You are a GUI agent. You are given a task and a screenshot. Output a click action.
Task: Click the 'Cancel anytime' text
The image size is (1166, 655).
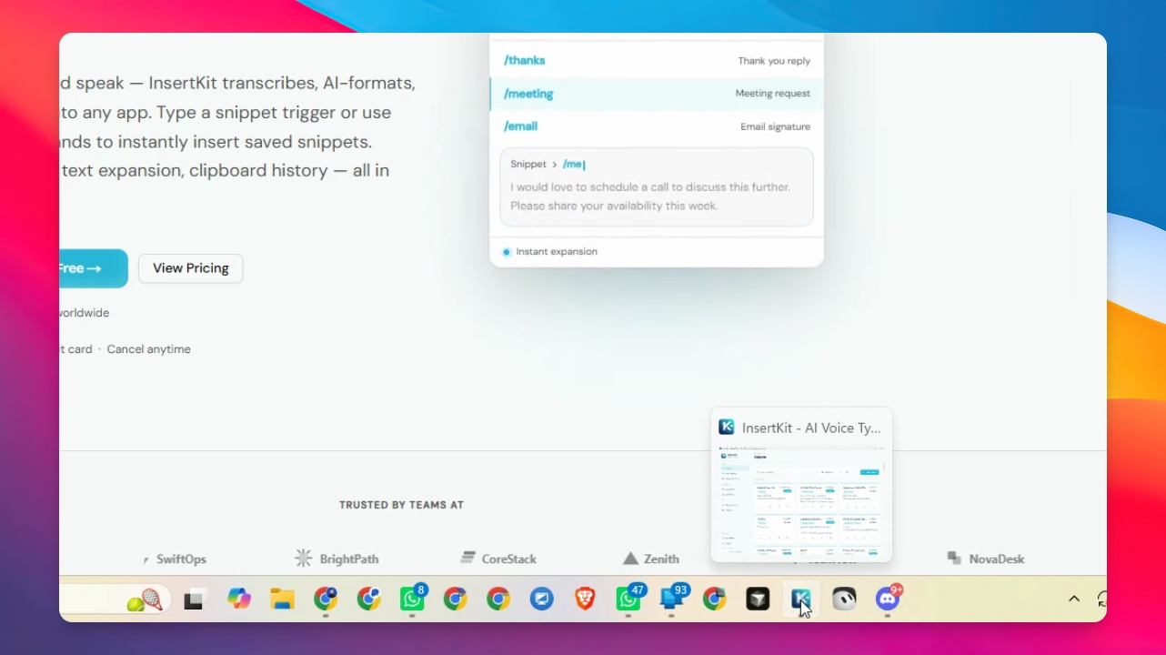pos(149,349)
